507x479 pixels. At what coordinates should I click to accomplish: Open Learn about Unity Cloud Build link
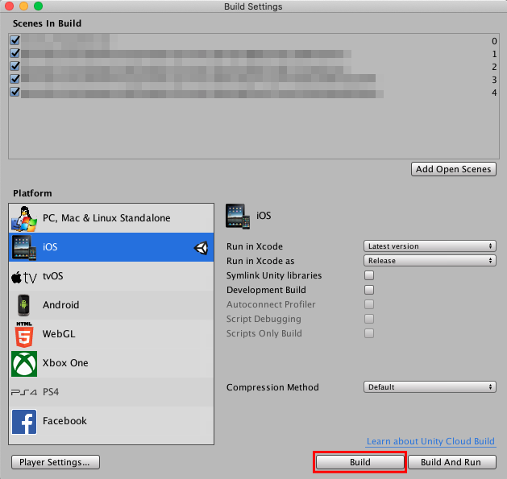[x=430, y=441]
